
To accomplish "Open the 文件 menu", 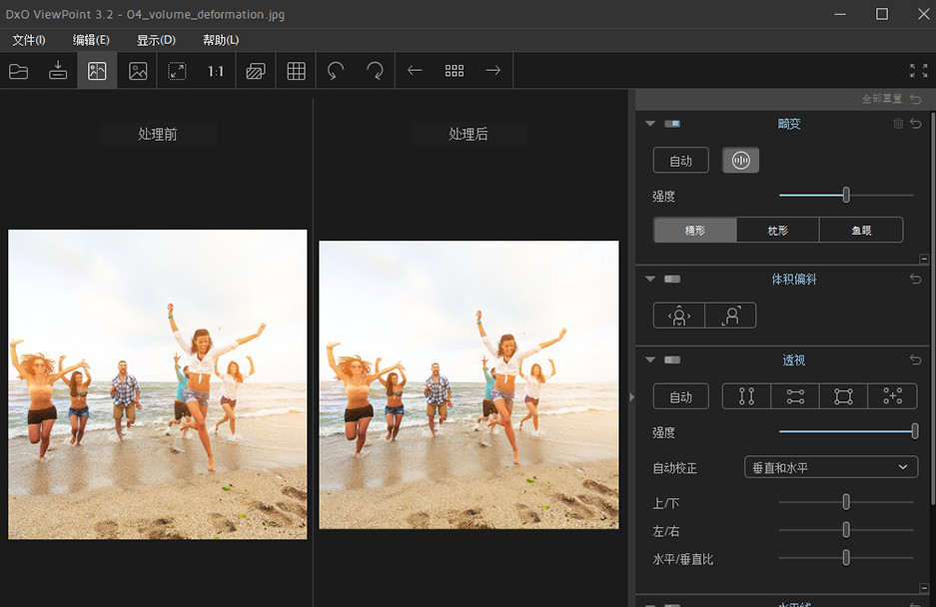I will 29,40.
